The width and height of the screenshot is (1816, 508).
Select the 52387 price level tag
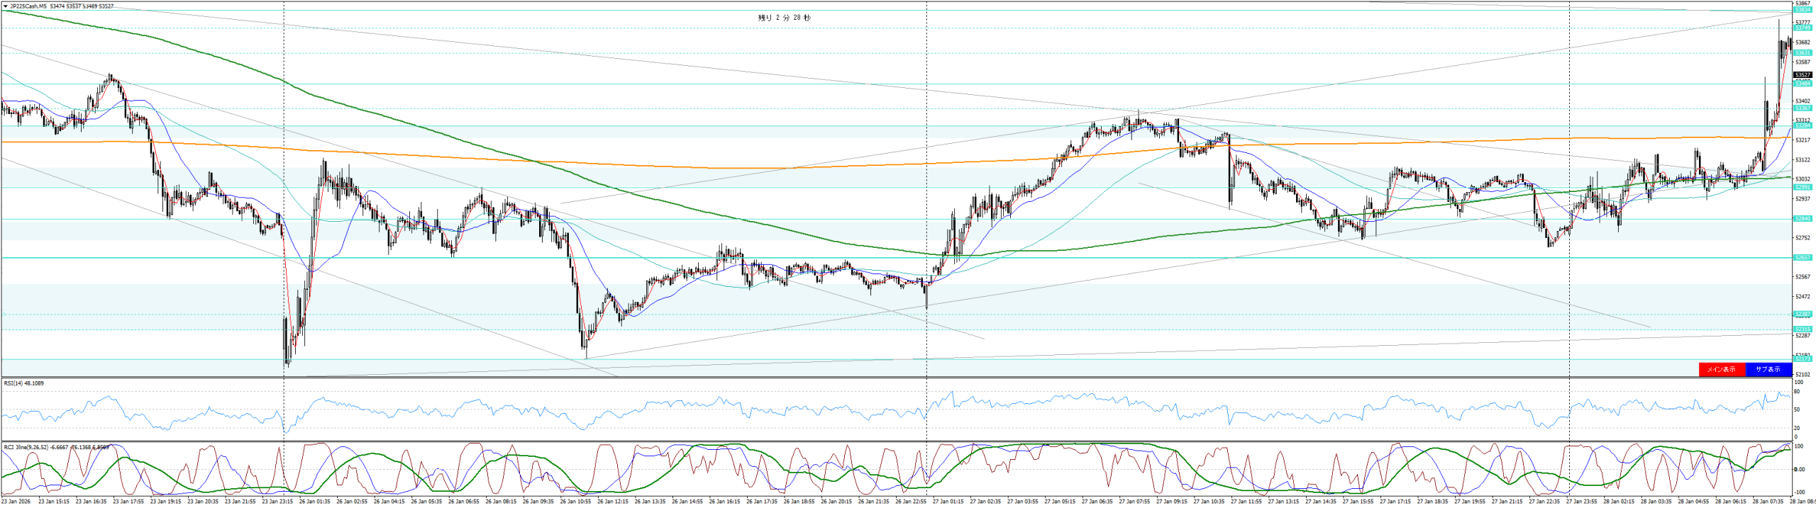(1802, 314)
